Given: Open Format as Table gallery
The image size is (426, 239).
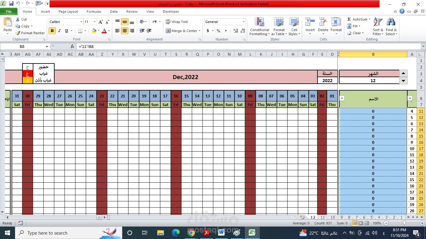Looking at the screenshot, I should coord(279,27).
